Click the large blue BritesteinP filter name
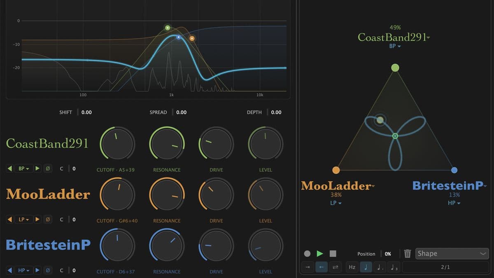Screen dimensions: 494x278 coord(48,245)
